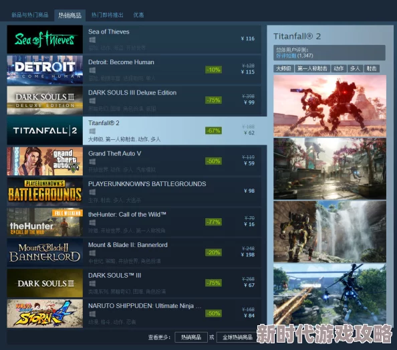
Task: Click the PUBG Battlegrounds cover image
Action: click(x=45, y=191)
